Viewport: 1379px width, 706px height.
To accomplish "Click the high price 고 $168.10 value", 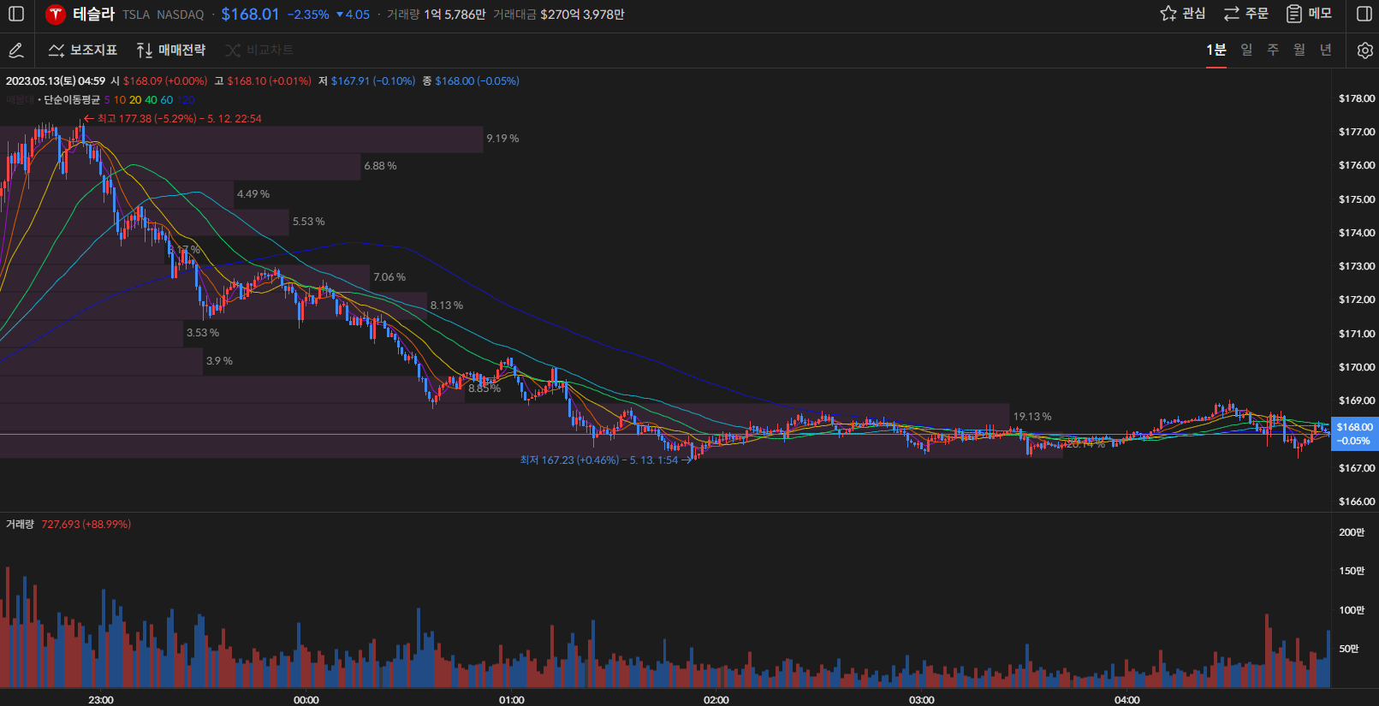I will coord(263,81).
